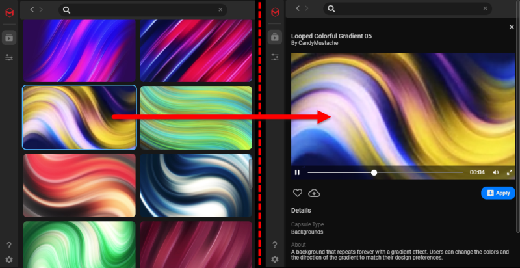The width and height of the screenshot is (520, 268).
Task: Go forward using right panel's forward arrow
Action: pyautogui.click(x=307, y=8)
